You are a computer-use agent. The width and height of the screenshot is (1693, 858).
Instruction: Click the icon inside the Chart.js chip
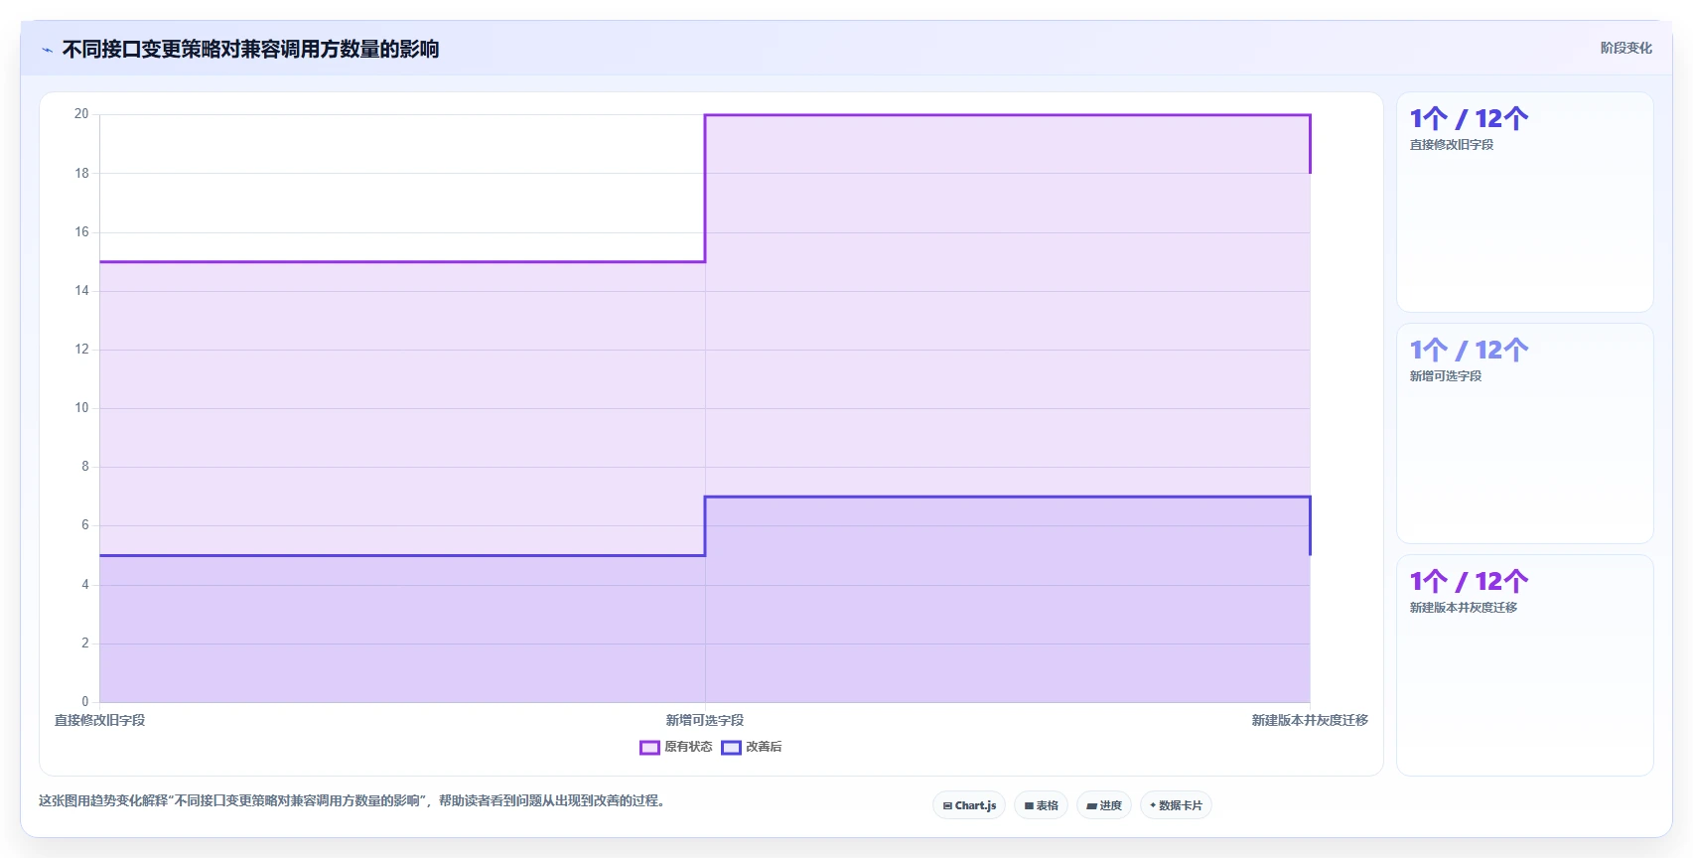(947, 805)
